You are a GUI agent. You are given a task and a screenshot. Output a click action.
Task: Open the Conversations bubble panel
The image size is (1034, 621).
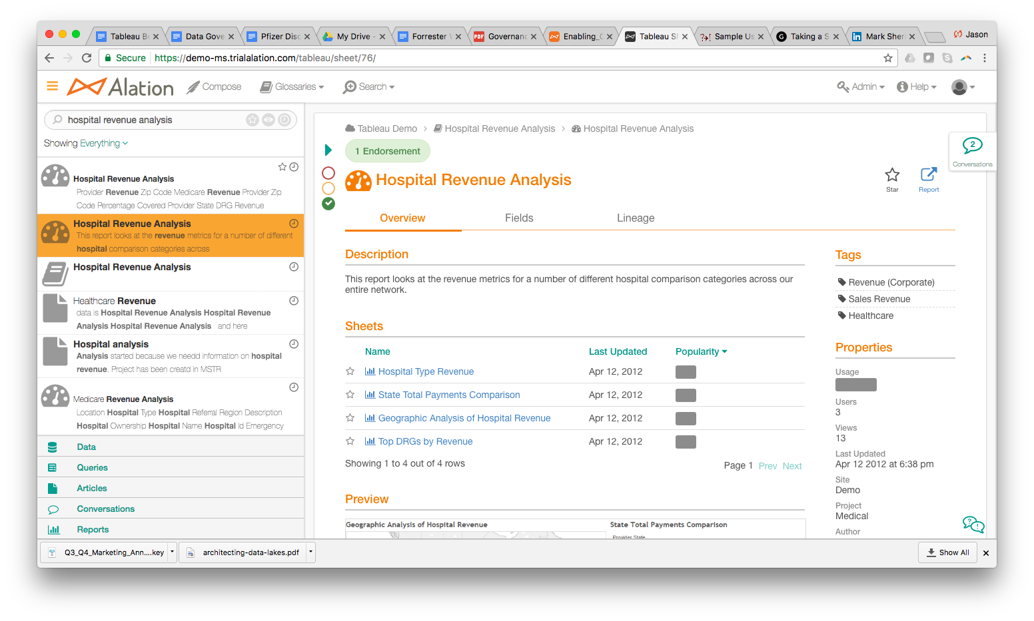(x=973, y=152)
